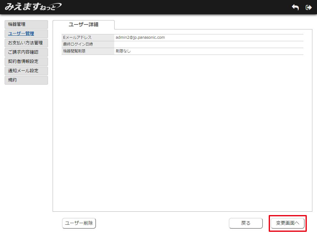Click the 機器閲覧制限 row label

pyautogui.click(x=74, y=51)
